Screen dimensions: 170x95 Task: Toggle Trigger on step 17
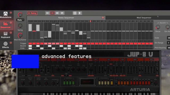pos(92,44)
